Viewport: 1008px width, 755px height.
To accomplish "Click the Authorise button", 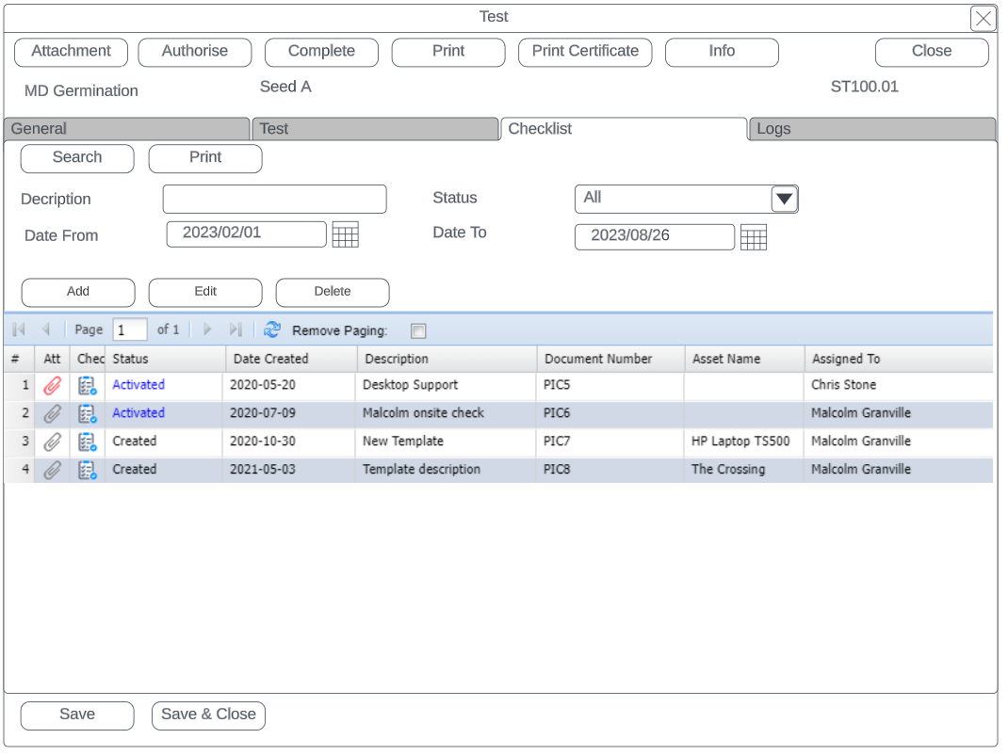I will pos(195,52).
